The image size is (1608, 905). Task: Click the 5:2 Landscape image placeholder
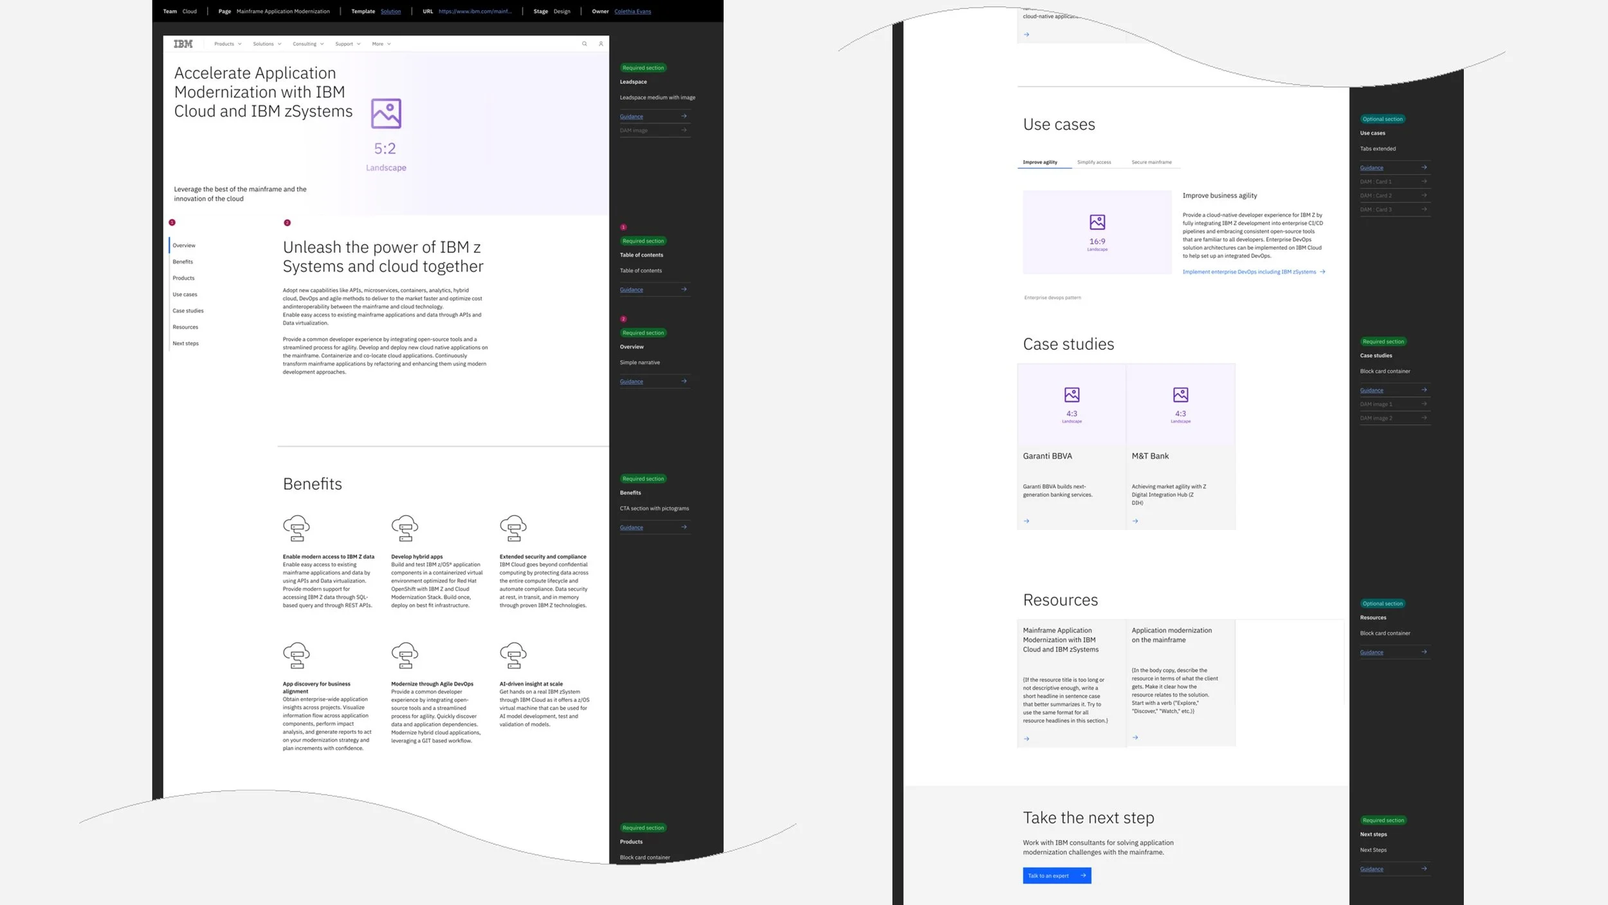(386, 135)
